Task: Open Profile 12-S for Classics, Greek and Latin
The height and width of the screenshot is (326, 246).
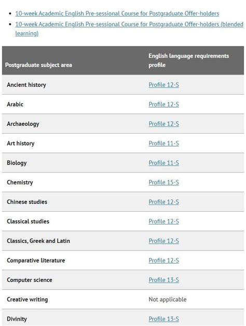Action: [163, 241]
